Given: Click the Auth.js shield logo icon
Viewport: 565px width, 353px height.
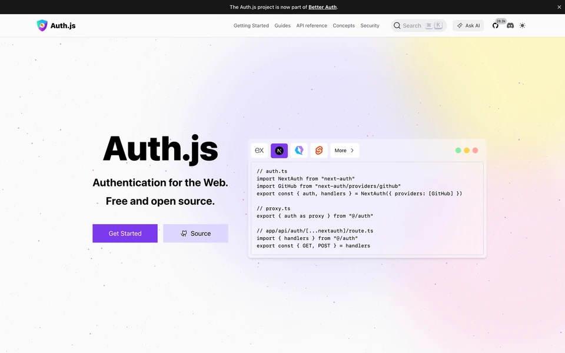Looking at the screenshot, I should tap(42, 25).
